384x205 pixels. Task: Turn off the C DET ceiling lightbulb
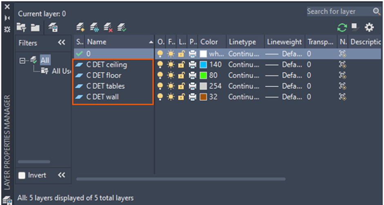(161, 65)
